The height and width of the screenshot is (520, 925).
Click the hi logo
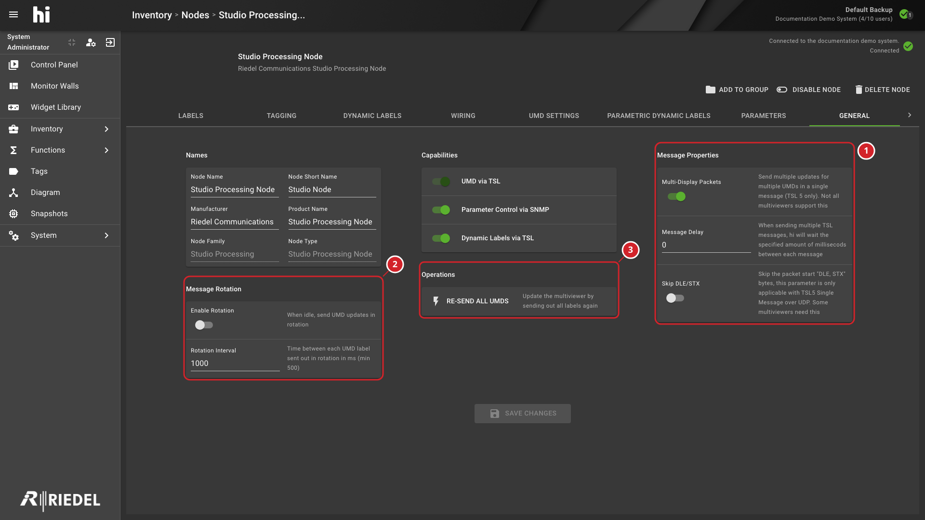click(x=41, y=14)
